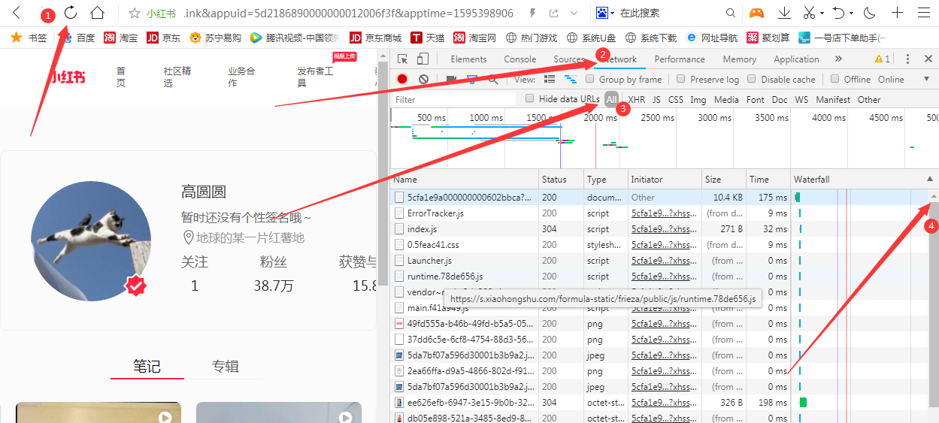Click the Filter text input field
Image resolution: width=939 pixels, height=423 pixels.
455,99
